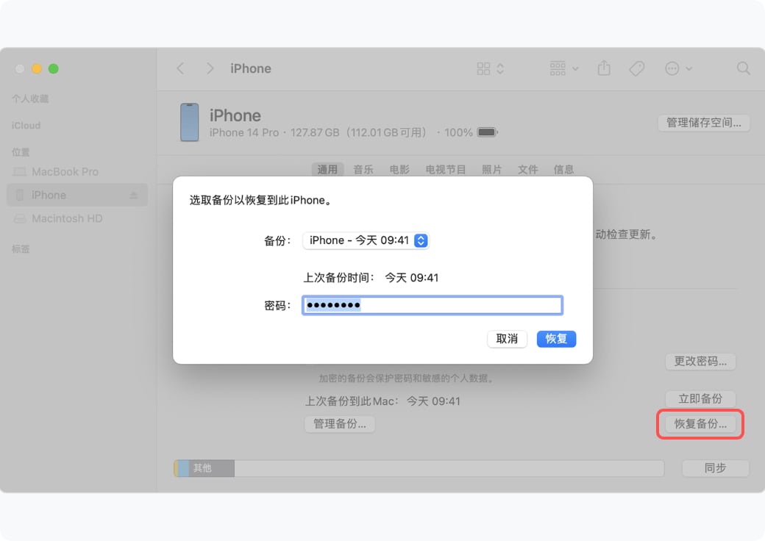This screenshot has width=765, height=541.
Task: Click the iPhone device image
Action: (x=189, y=122)
